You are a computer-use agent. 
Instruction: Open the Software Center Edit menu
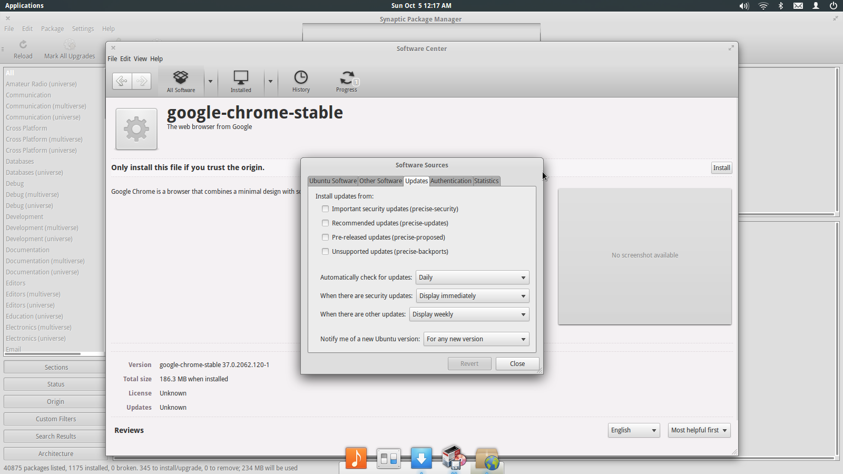click(x=125, y=59)
